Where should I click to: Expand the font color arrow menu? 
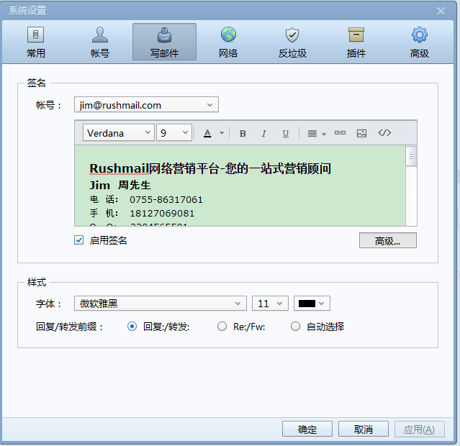(x=222, y=133)
